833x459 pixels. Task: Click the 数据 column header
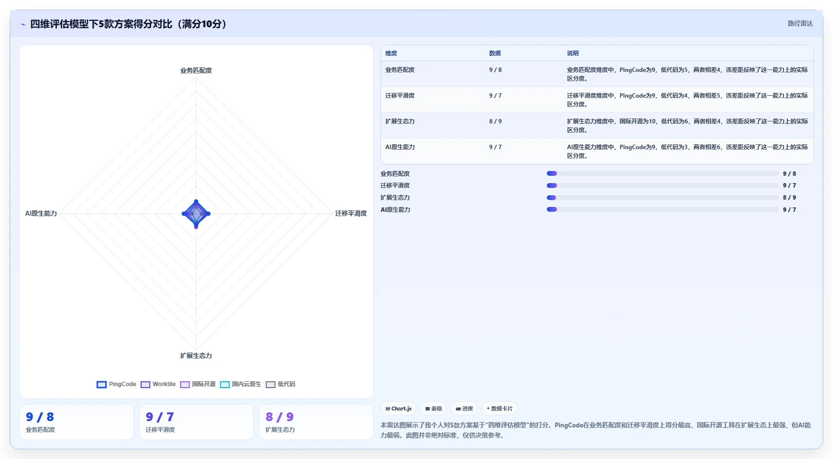(x=495, y=53)
